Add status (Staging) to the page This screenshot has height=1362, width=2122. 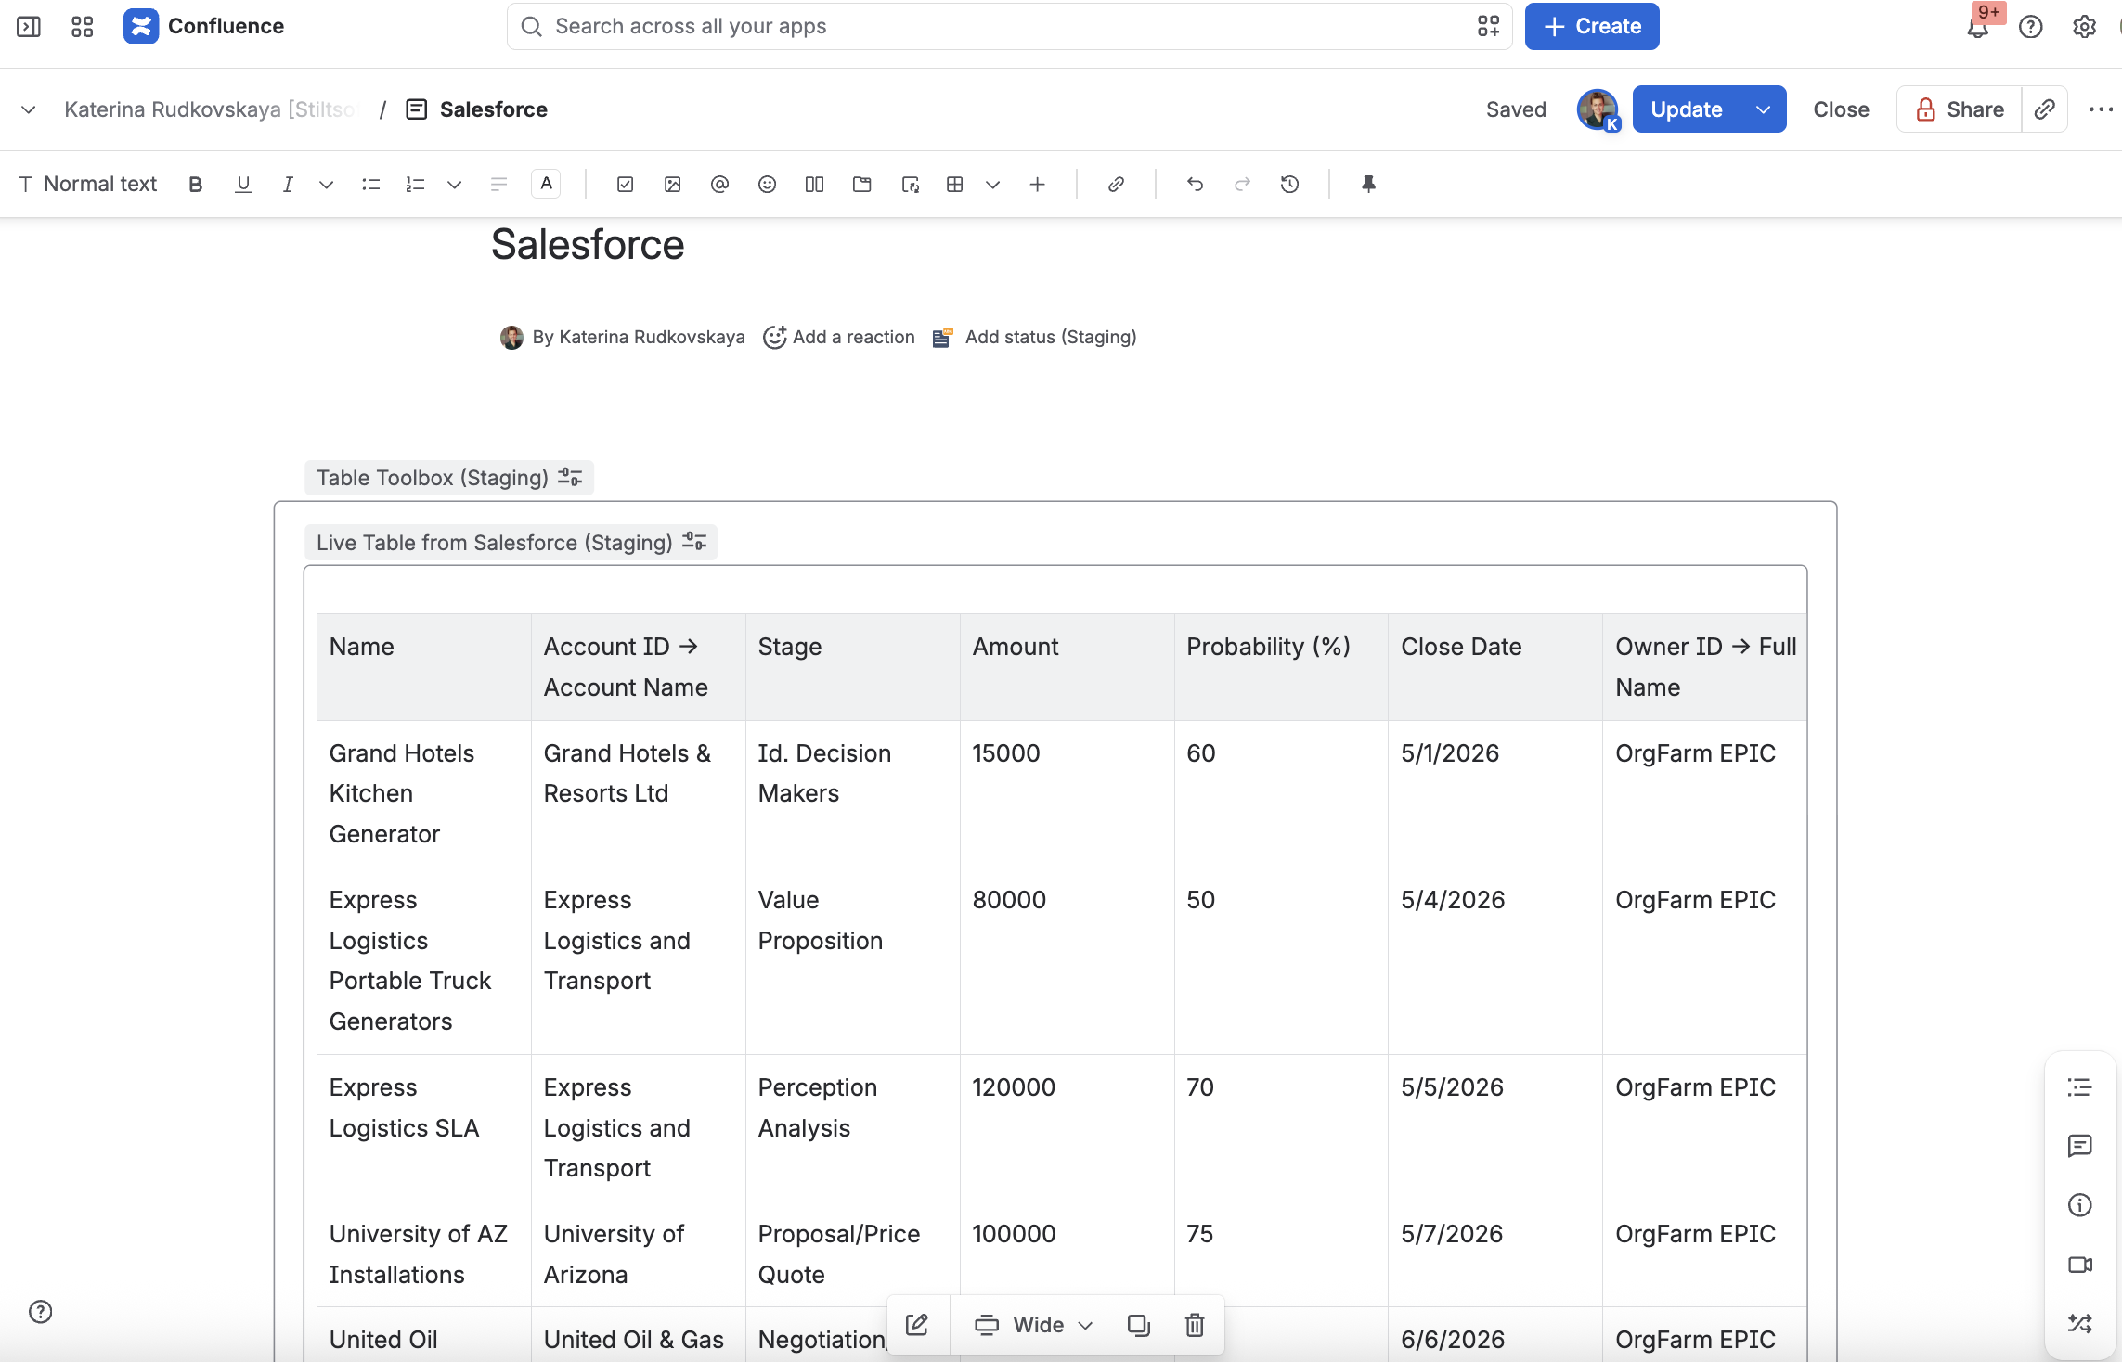1036,338
